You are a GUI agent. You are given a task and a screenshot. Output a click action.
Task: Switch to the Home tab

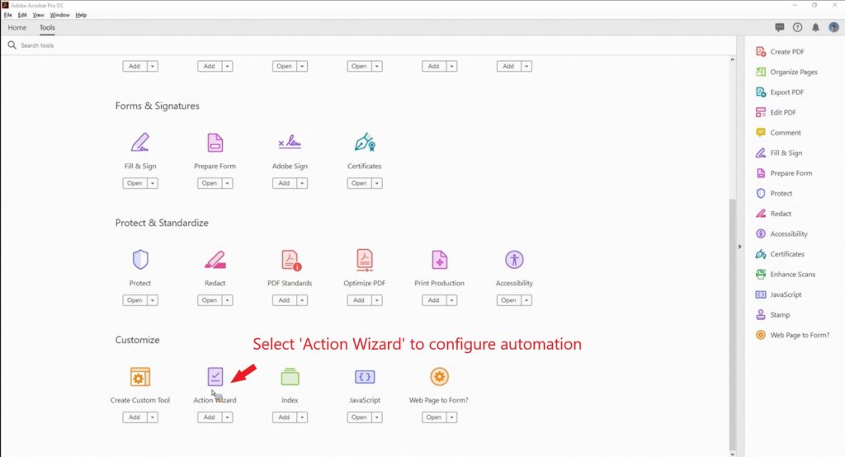pyautogui.click(x=17, y=27)
